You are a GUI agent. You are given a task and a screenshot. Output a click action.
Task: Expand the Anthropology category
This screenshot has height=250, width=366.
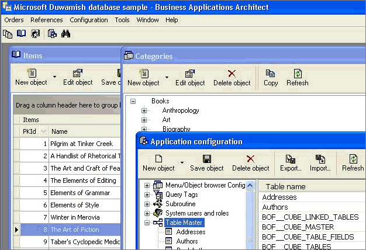(144, 110)
